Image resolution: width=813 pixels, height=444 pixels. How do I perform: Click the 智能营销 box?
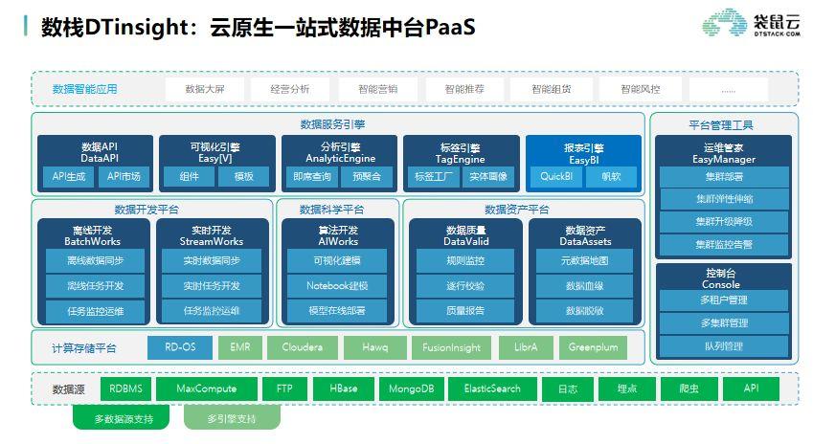click(x=378, y=89)
